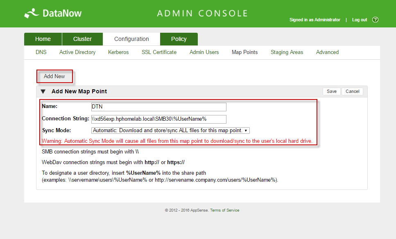The image size is (396, 239).
Task: Click the '© 2012 - 2016 AppSense' copyright text
Action: (x=187, y=210)
